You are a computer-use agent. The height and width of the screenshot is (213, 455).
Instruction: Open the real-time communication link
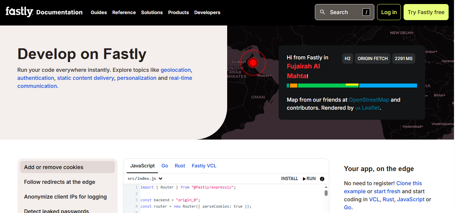(105, 82)
